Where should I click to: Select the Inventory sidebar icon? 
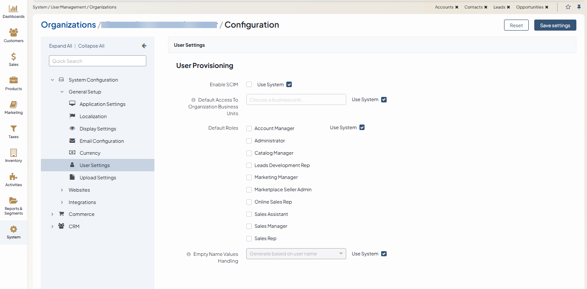14,155
